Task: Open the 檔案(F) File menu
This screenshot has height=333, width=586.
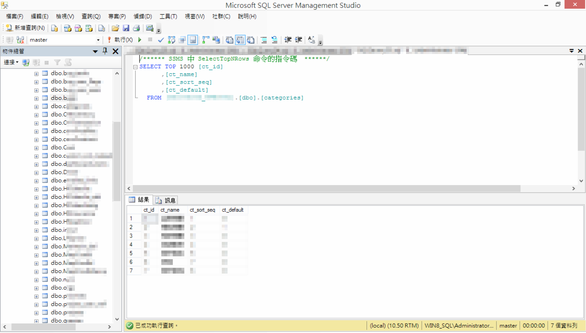Action: click(15, 16)
